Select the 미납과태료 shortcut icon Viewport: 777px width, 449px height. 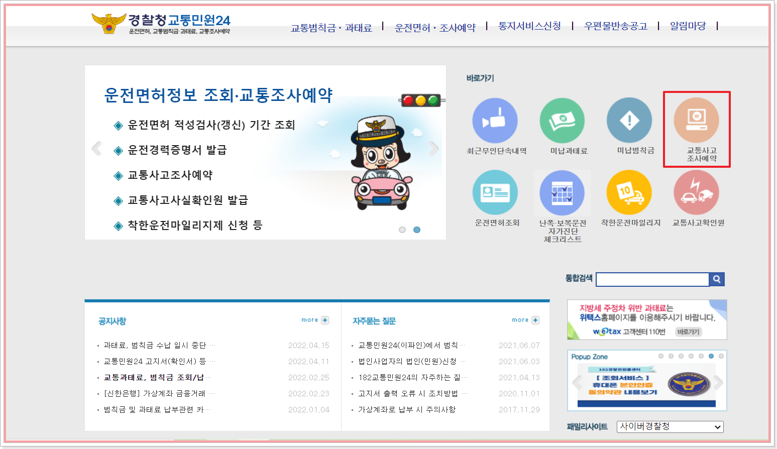(x=563, y=121)
